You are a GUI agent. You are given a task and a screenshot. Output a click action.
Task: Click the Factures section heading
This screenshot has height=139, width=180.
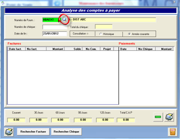pos(14,43)
